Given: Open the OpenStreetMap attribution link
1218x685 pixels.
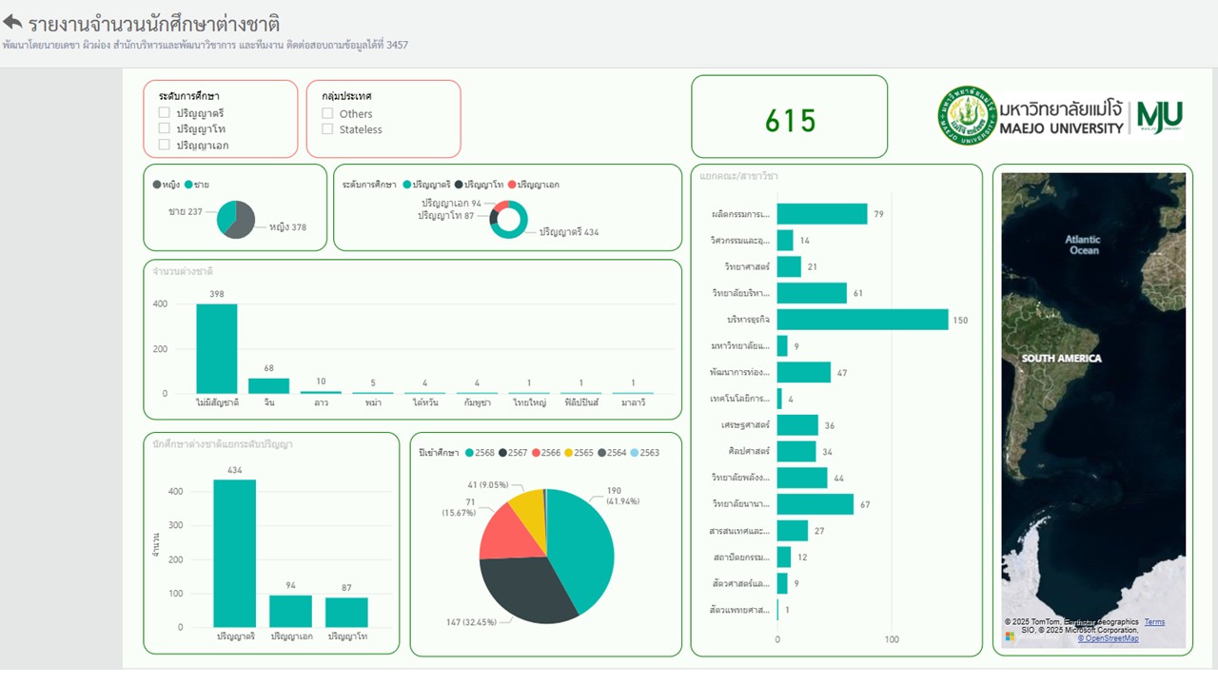Looking at the screenshot, I should tap(1108, 638).
